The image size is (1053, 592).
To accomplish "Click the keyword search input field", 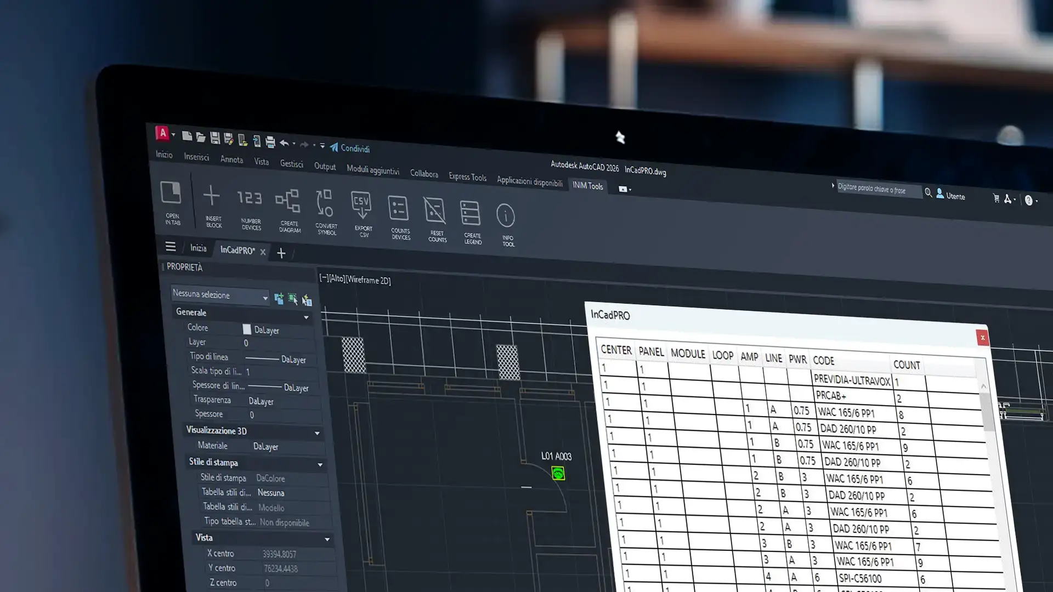I will pos(879,190).
